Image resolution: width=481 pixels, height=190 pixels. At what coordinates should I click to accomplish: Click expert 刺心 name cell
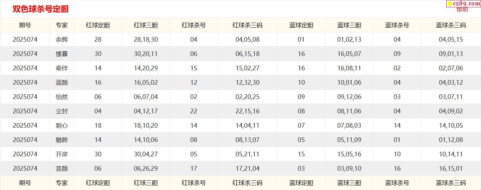coord(62,125)
